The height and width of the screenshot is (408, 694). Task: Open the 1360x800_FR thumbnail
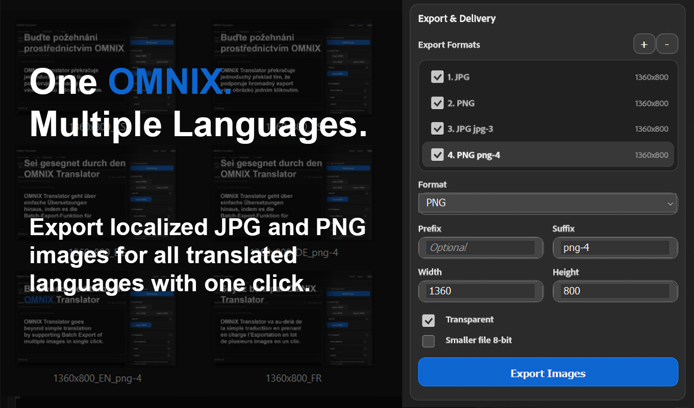(293, 320)
